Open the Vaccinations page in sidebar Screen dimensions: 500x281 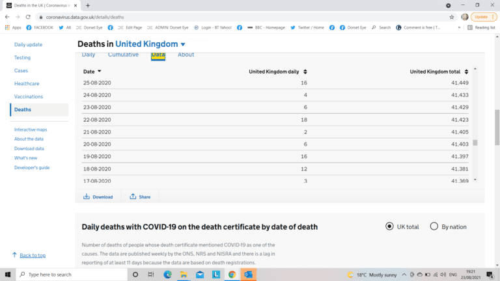(29, 96)
